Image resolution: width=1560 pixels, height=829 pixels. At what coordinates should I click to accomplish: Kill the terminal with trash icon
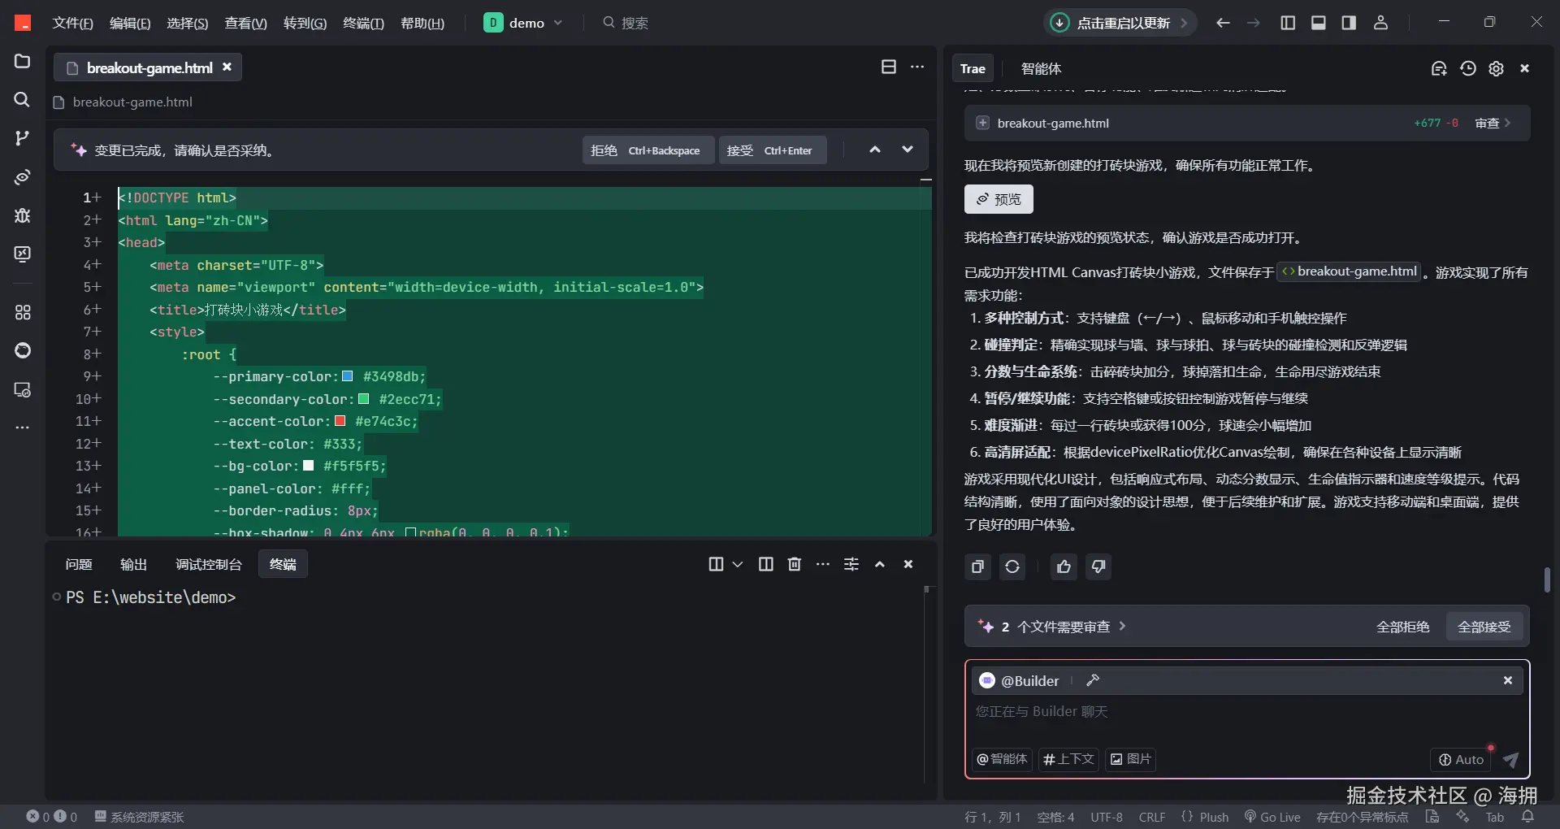point(794,563)
